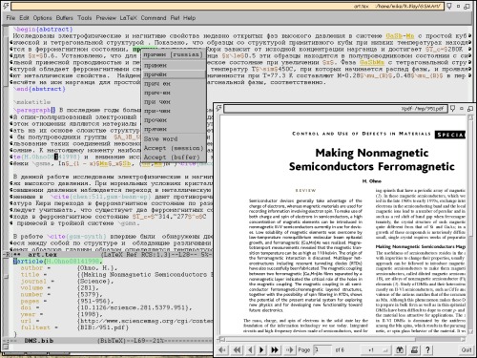Open the Xpdf zoom level dropdown

376,349
